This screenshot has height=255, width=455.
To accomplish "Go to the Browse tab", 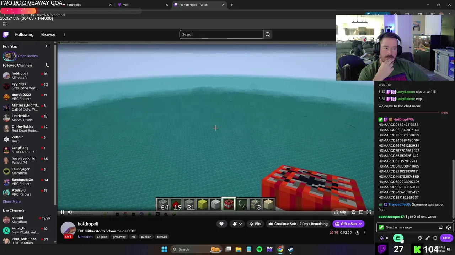I will (x=48, y=34).
